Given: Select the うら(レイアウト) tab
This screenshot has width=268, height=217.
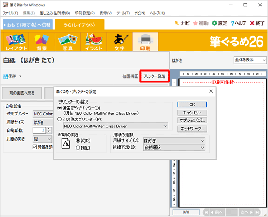Looking at the screenshot, I should tap(79, 25).
